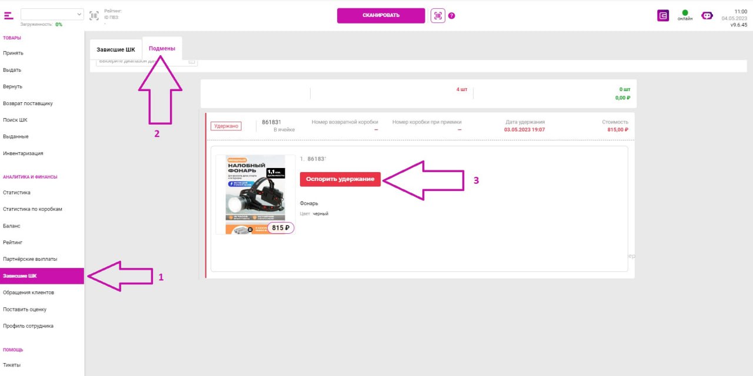Go to Инвентаризация section
The height and width of the screenshot is (376, 753).
point(23,153)
